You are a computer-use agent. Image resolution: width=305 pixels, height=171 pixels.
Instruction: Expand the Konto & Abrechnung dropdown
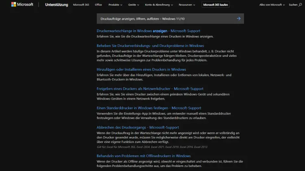click(x=159, y=4)
